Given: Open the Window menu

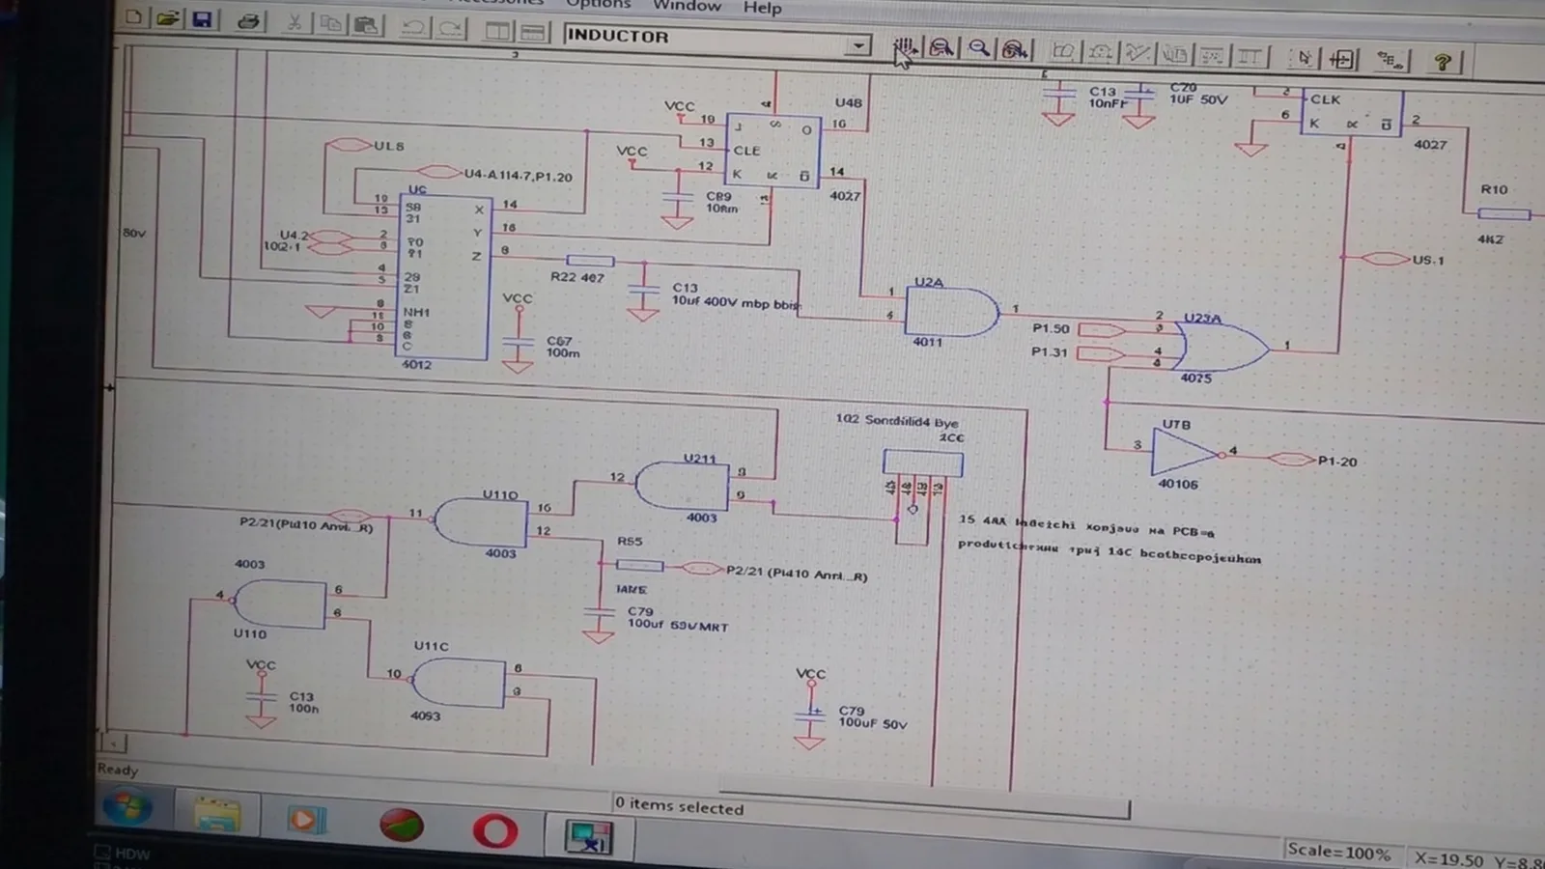Looking at the screenshot, I should point(687,6).
